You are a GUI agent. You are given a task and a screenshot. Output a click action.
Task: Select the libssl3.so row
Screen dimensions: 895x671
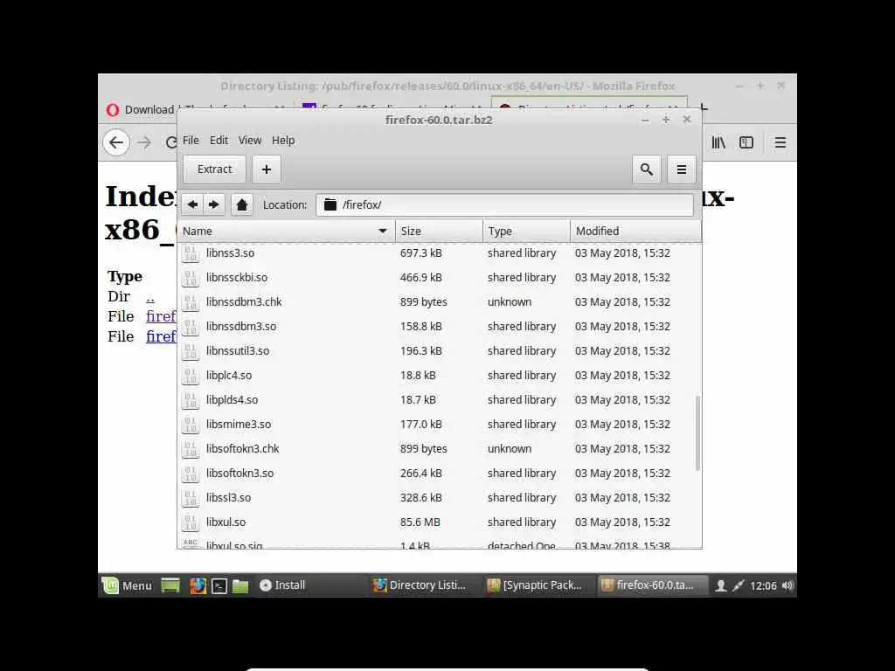pos(440,497)
